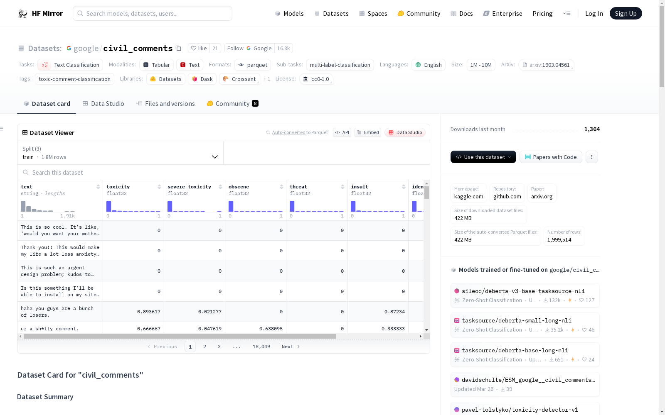Click the Datasets library tag
This screenshot has width=665, height=415.
point(166,79)
